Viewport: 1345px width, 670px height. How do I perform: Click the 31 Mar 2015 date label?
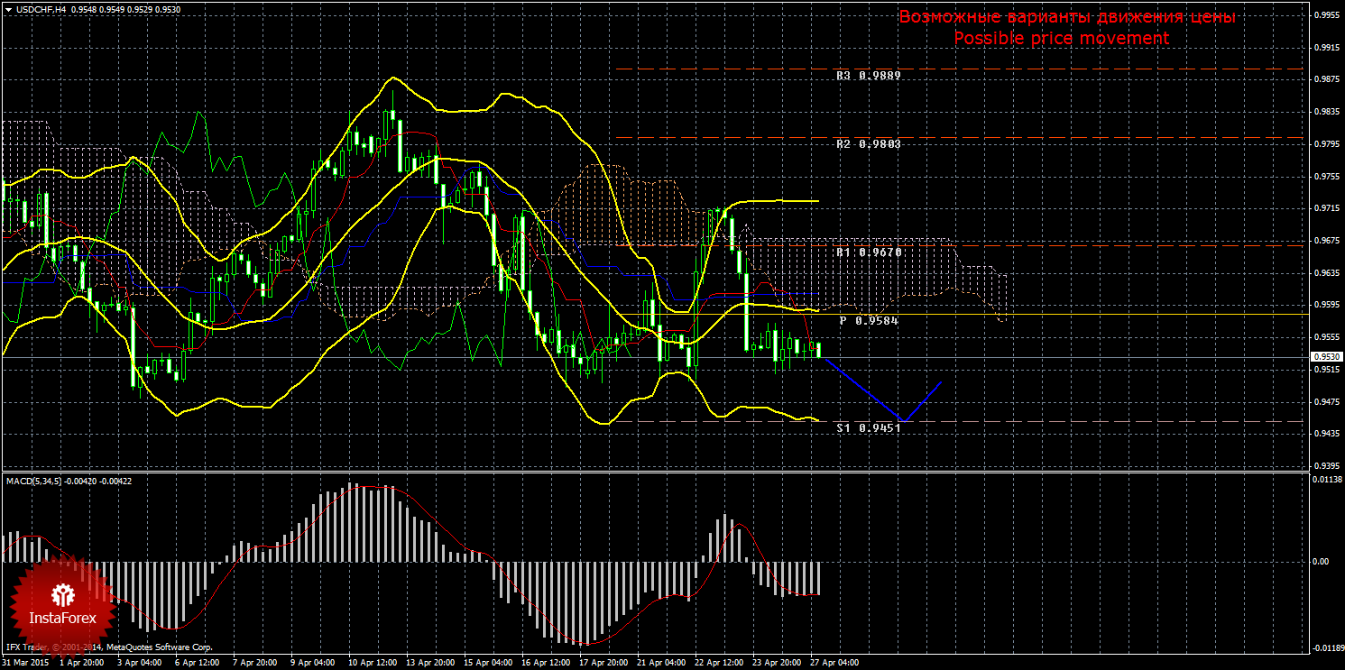[25, 663]
